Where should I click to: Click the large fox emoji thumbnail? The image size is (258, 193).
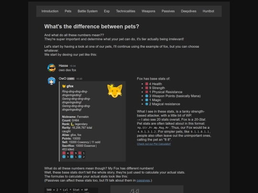[x=115, y=91]
